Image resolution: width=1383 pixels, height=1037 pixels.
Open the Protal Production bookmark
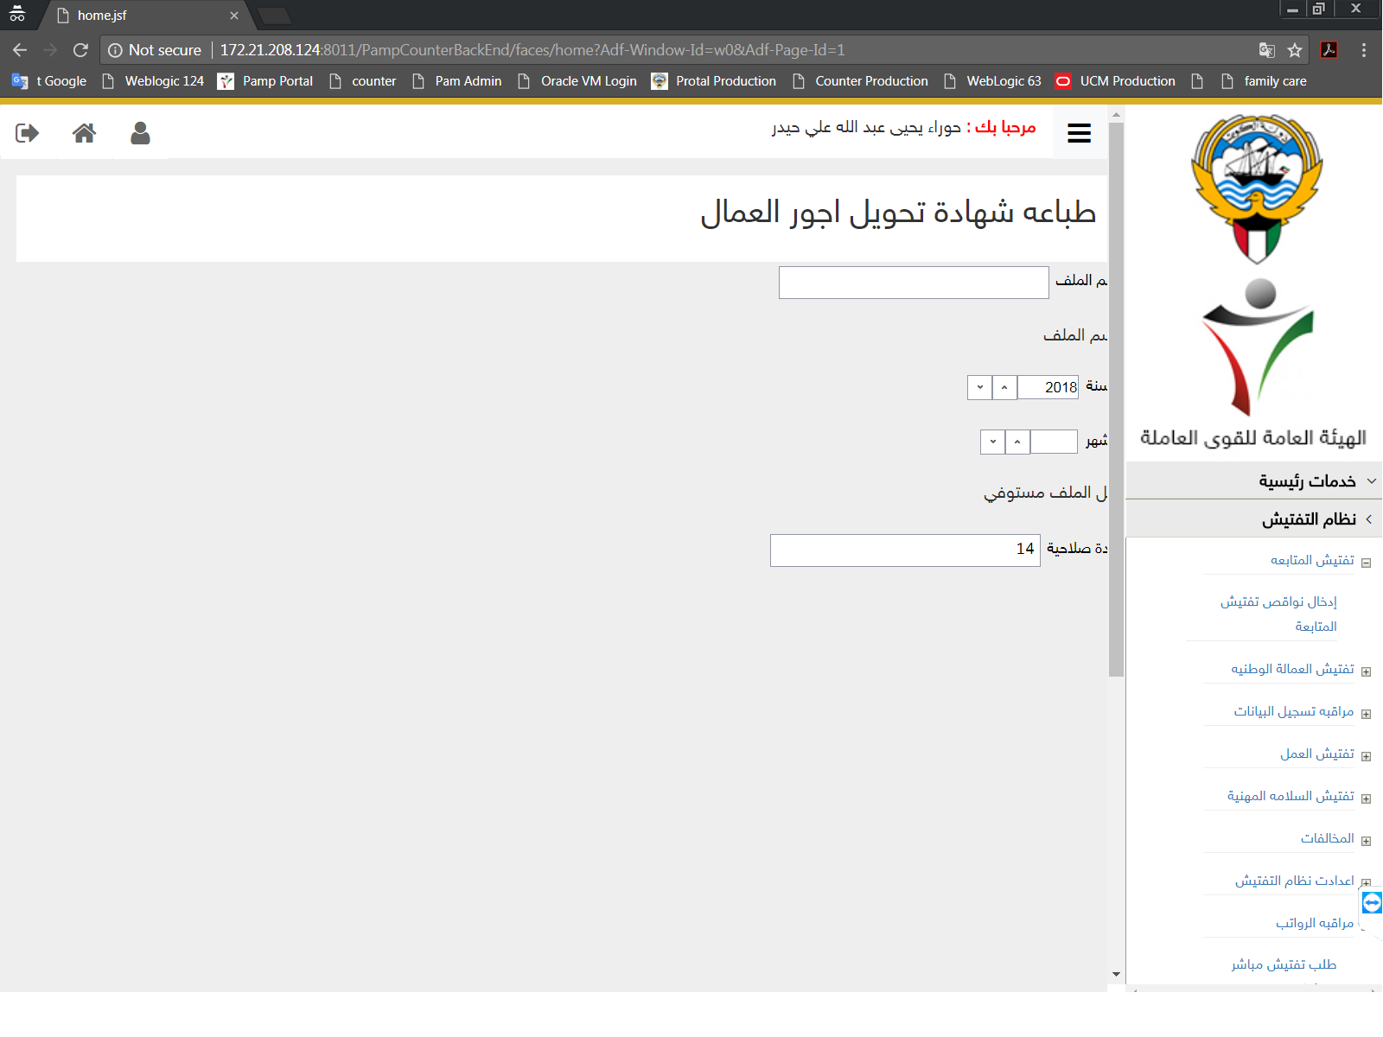point(714,81)
